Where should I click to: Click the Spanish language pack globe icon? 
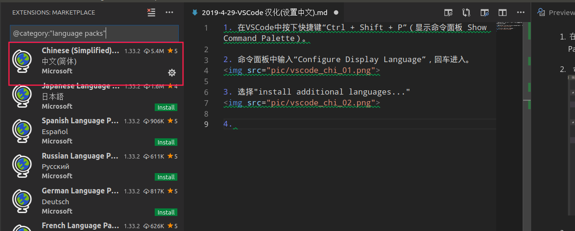(22, 131)
